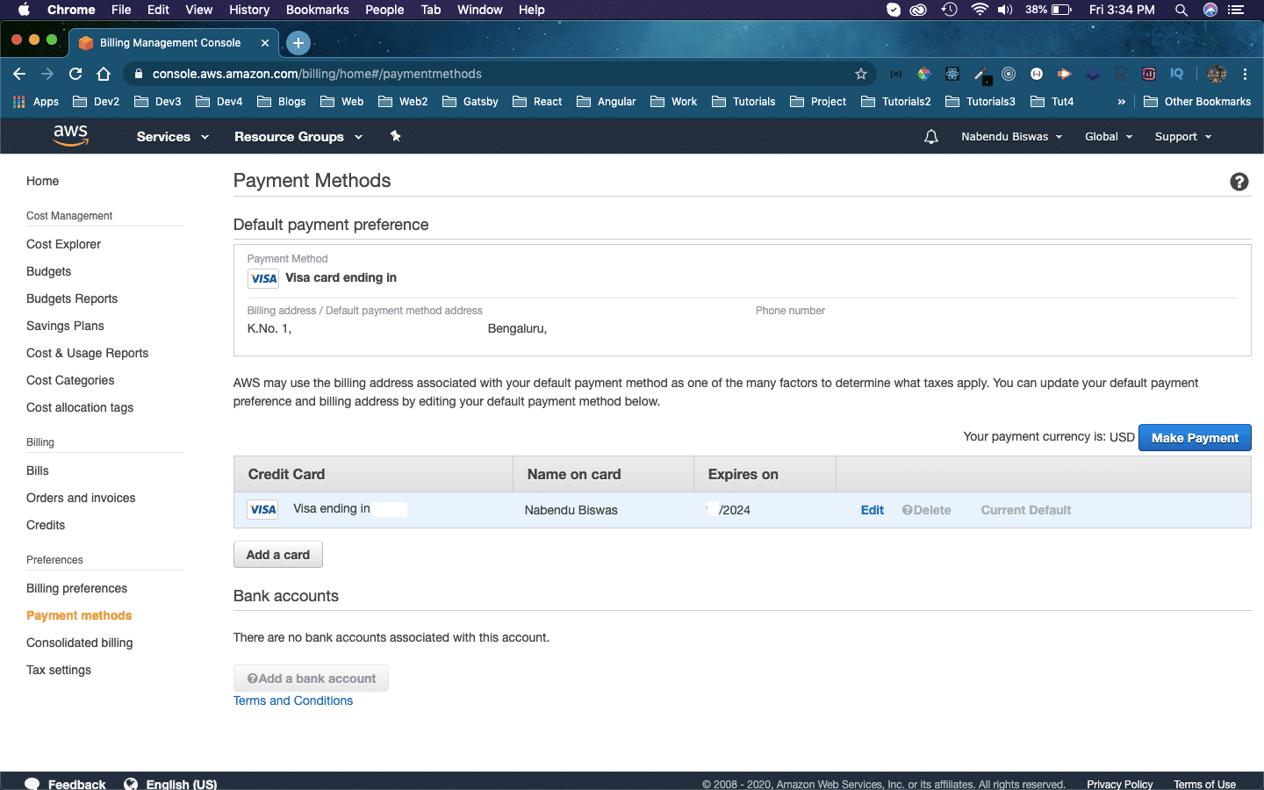Click the volume icon in the menu bar
1264x790 pixels.
coord(1005,10)
